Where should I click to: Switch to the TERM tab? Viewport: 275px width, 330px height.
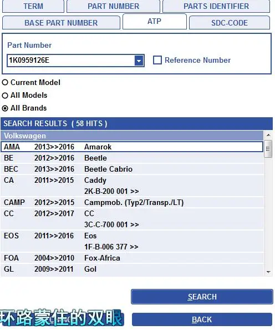pos(33,6)
